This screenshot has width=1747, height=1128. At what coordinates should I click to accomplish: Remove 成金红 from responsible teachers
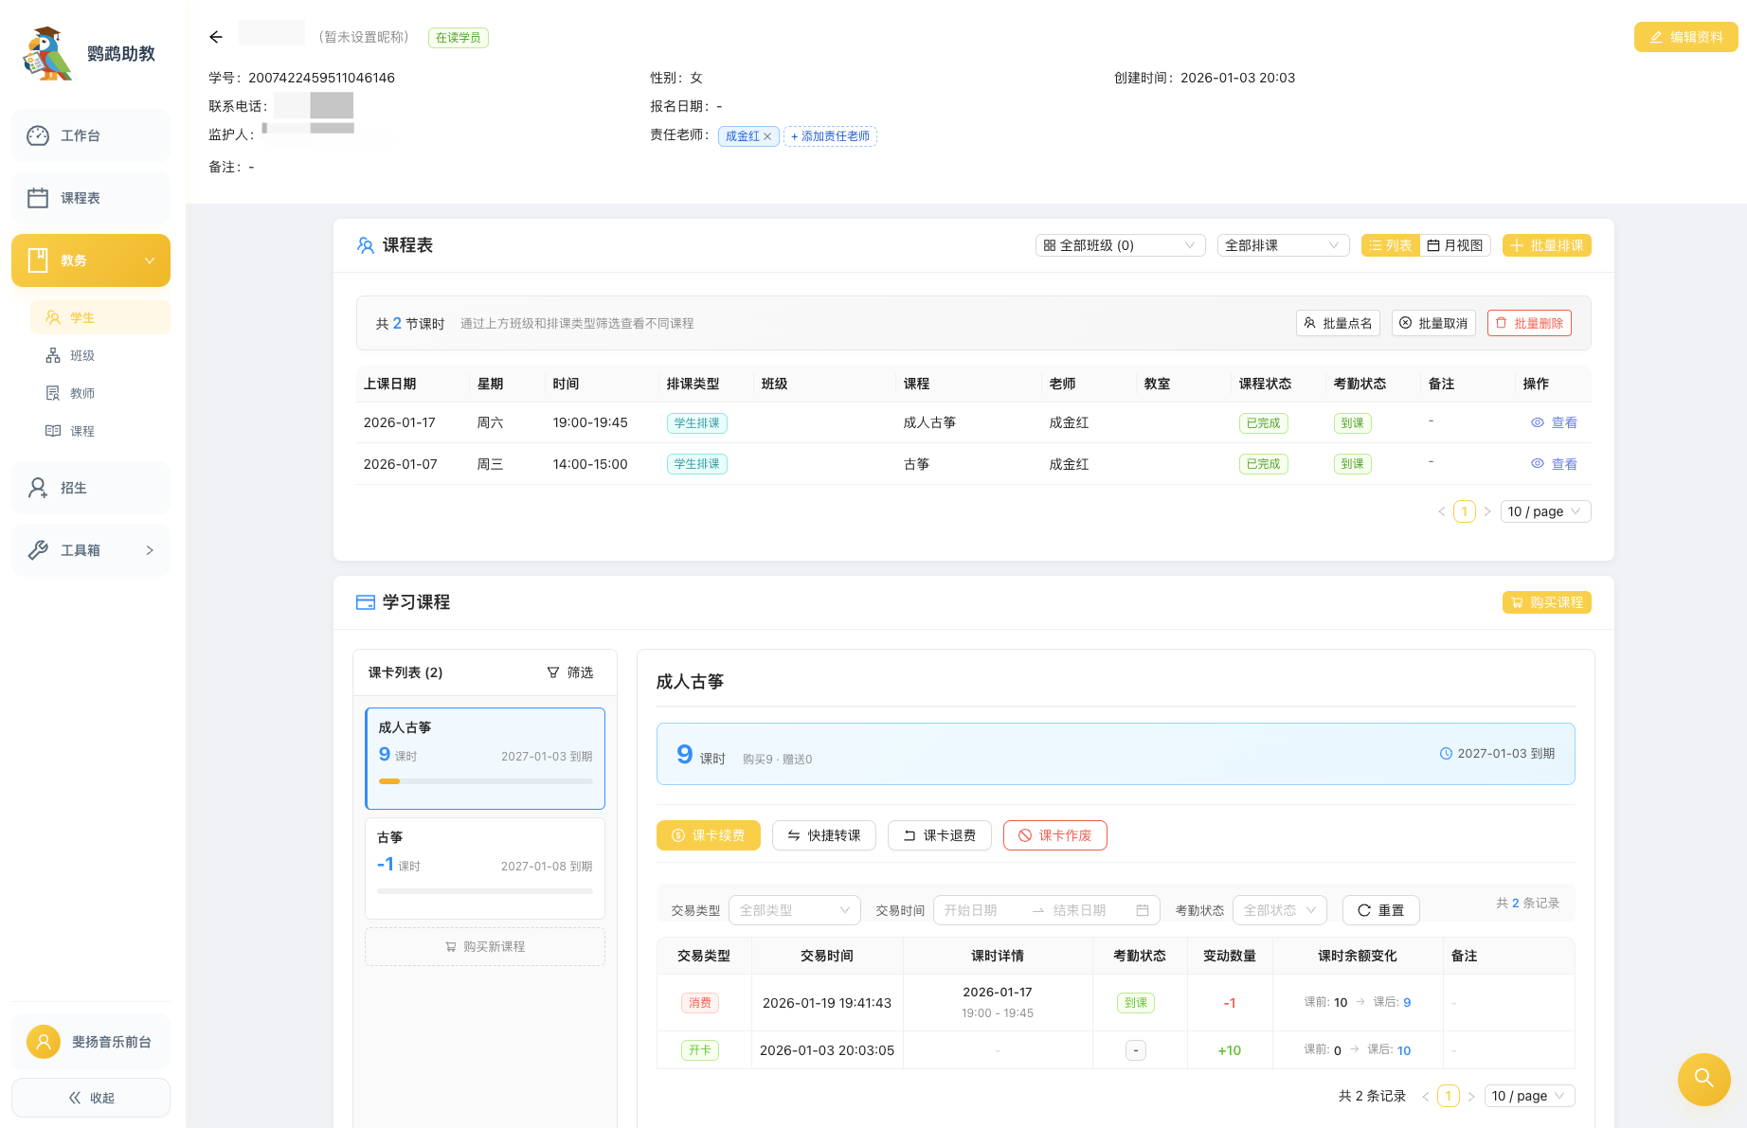click(x=767, y=136)
